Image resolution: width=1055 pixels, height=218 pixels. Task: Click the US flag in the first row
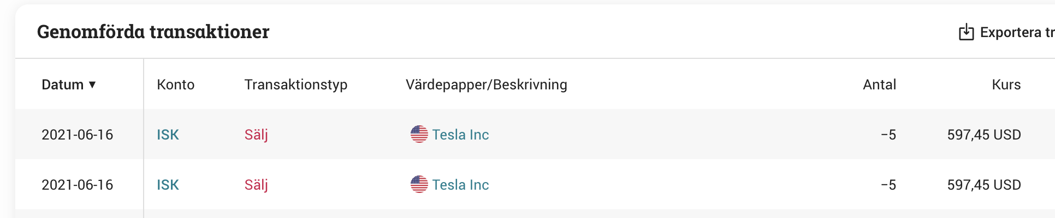[419, 134]
